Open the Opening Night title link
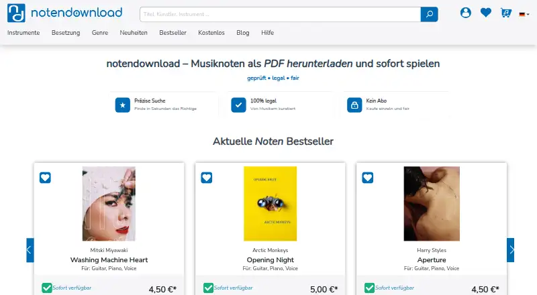 271,259
